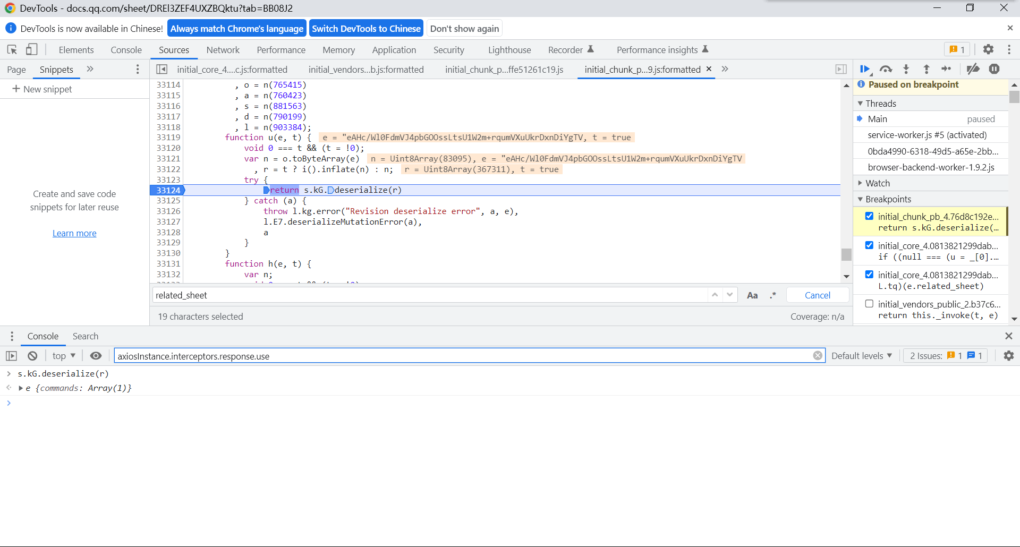Screen dimensions: 1020x547
Task: Open the Search drawer tab
Action: click(x=85, y=336)
